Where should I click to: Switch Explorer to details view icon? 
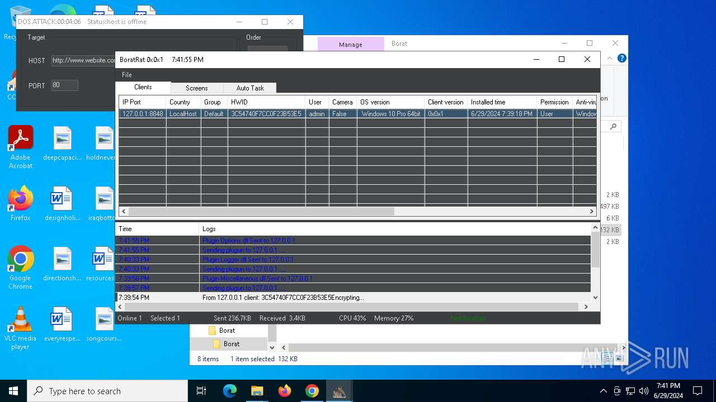(x=607, y=359)
